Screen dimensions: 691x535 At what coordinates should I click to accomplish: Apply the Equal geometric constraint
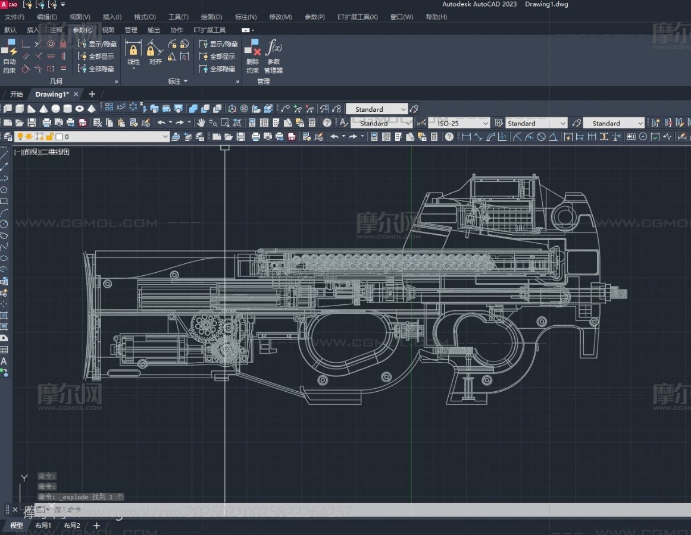tap(63, 68)
